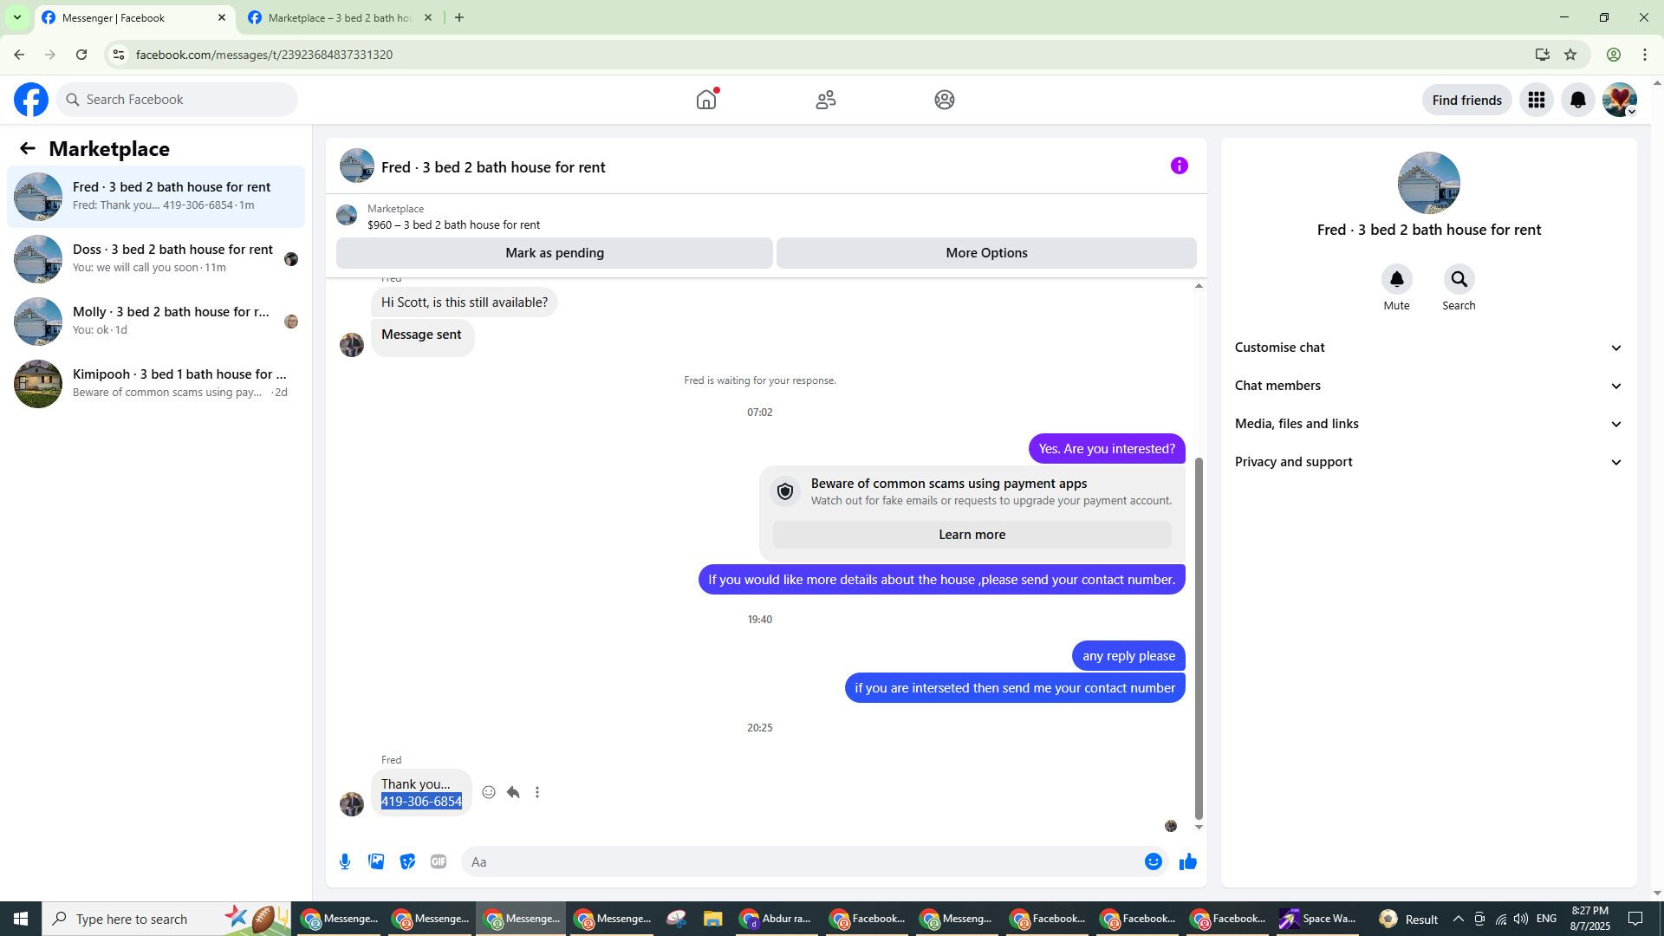Click Mark as pending button
Viewport: 1664px width, 936px height.
click(555, 253)
